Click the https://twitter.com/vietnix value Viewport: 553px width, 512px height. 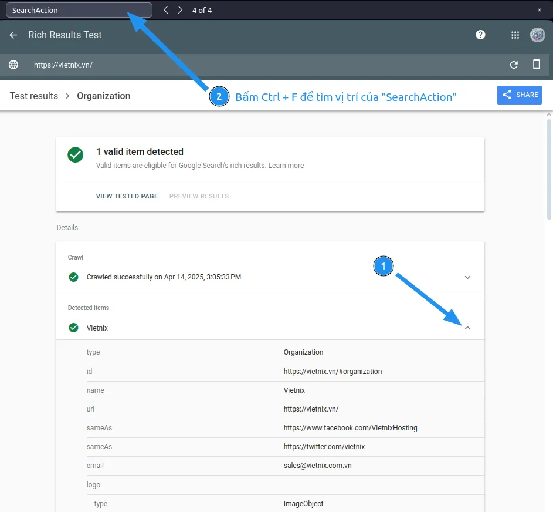[x=324, y=447]
